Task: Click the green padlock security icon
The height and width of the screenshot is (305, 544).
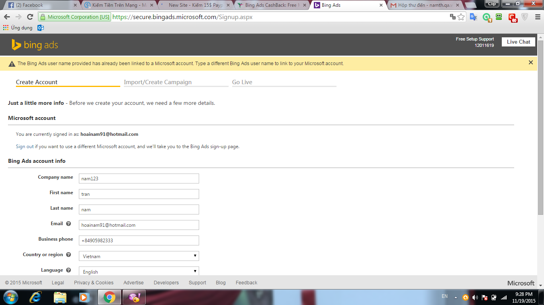Action: [x=43, y=17]
